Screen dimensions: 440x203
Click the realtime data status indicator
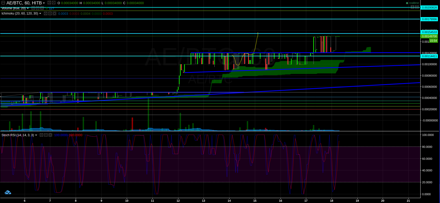(x=412, y=3)
